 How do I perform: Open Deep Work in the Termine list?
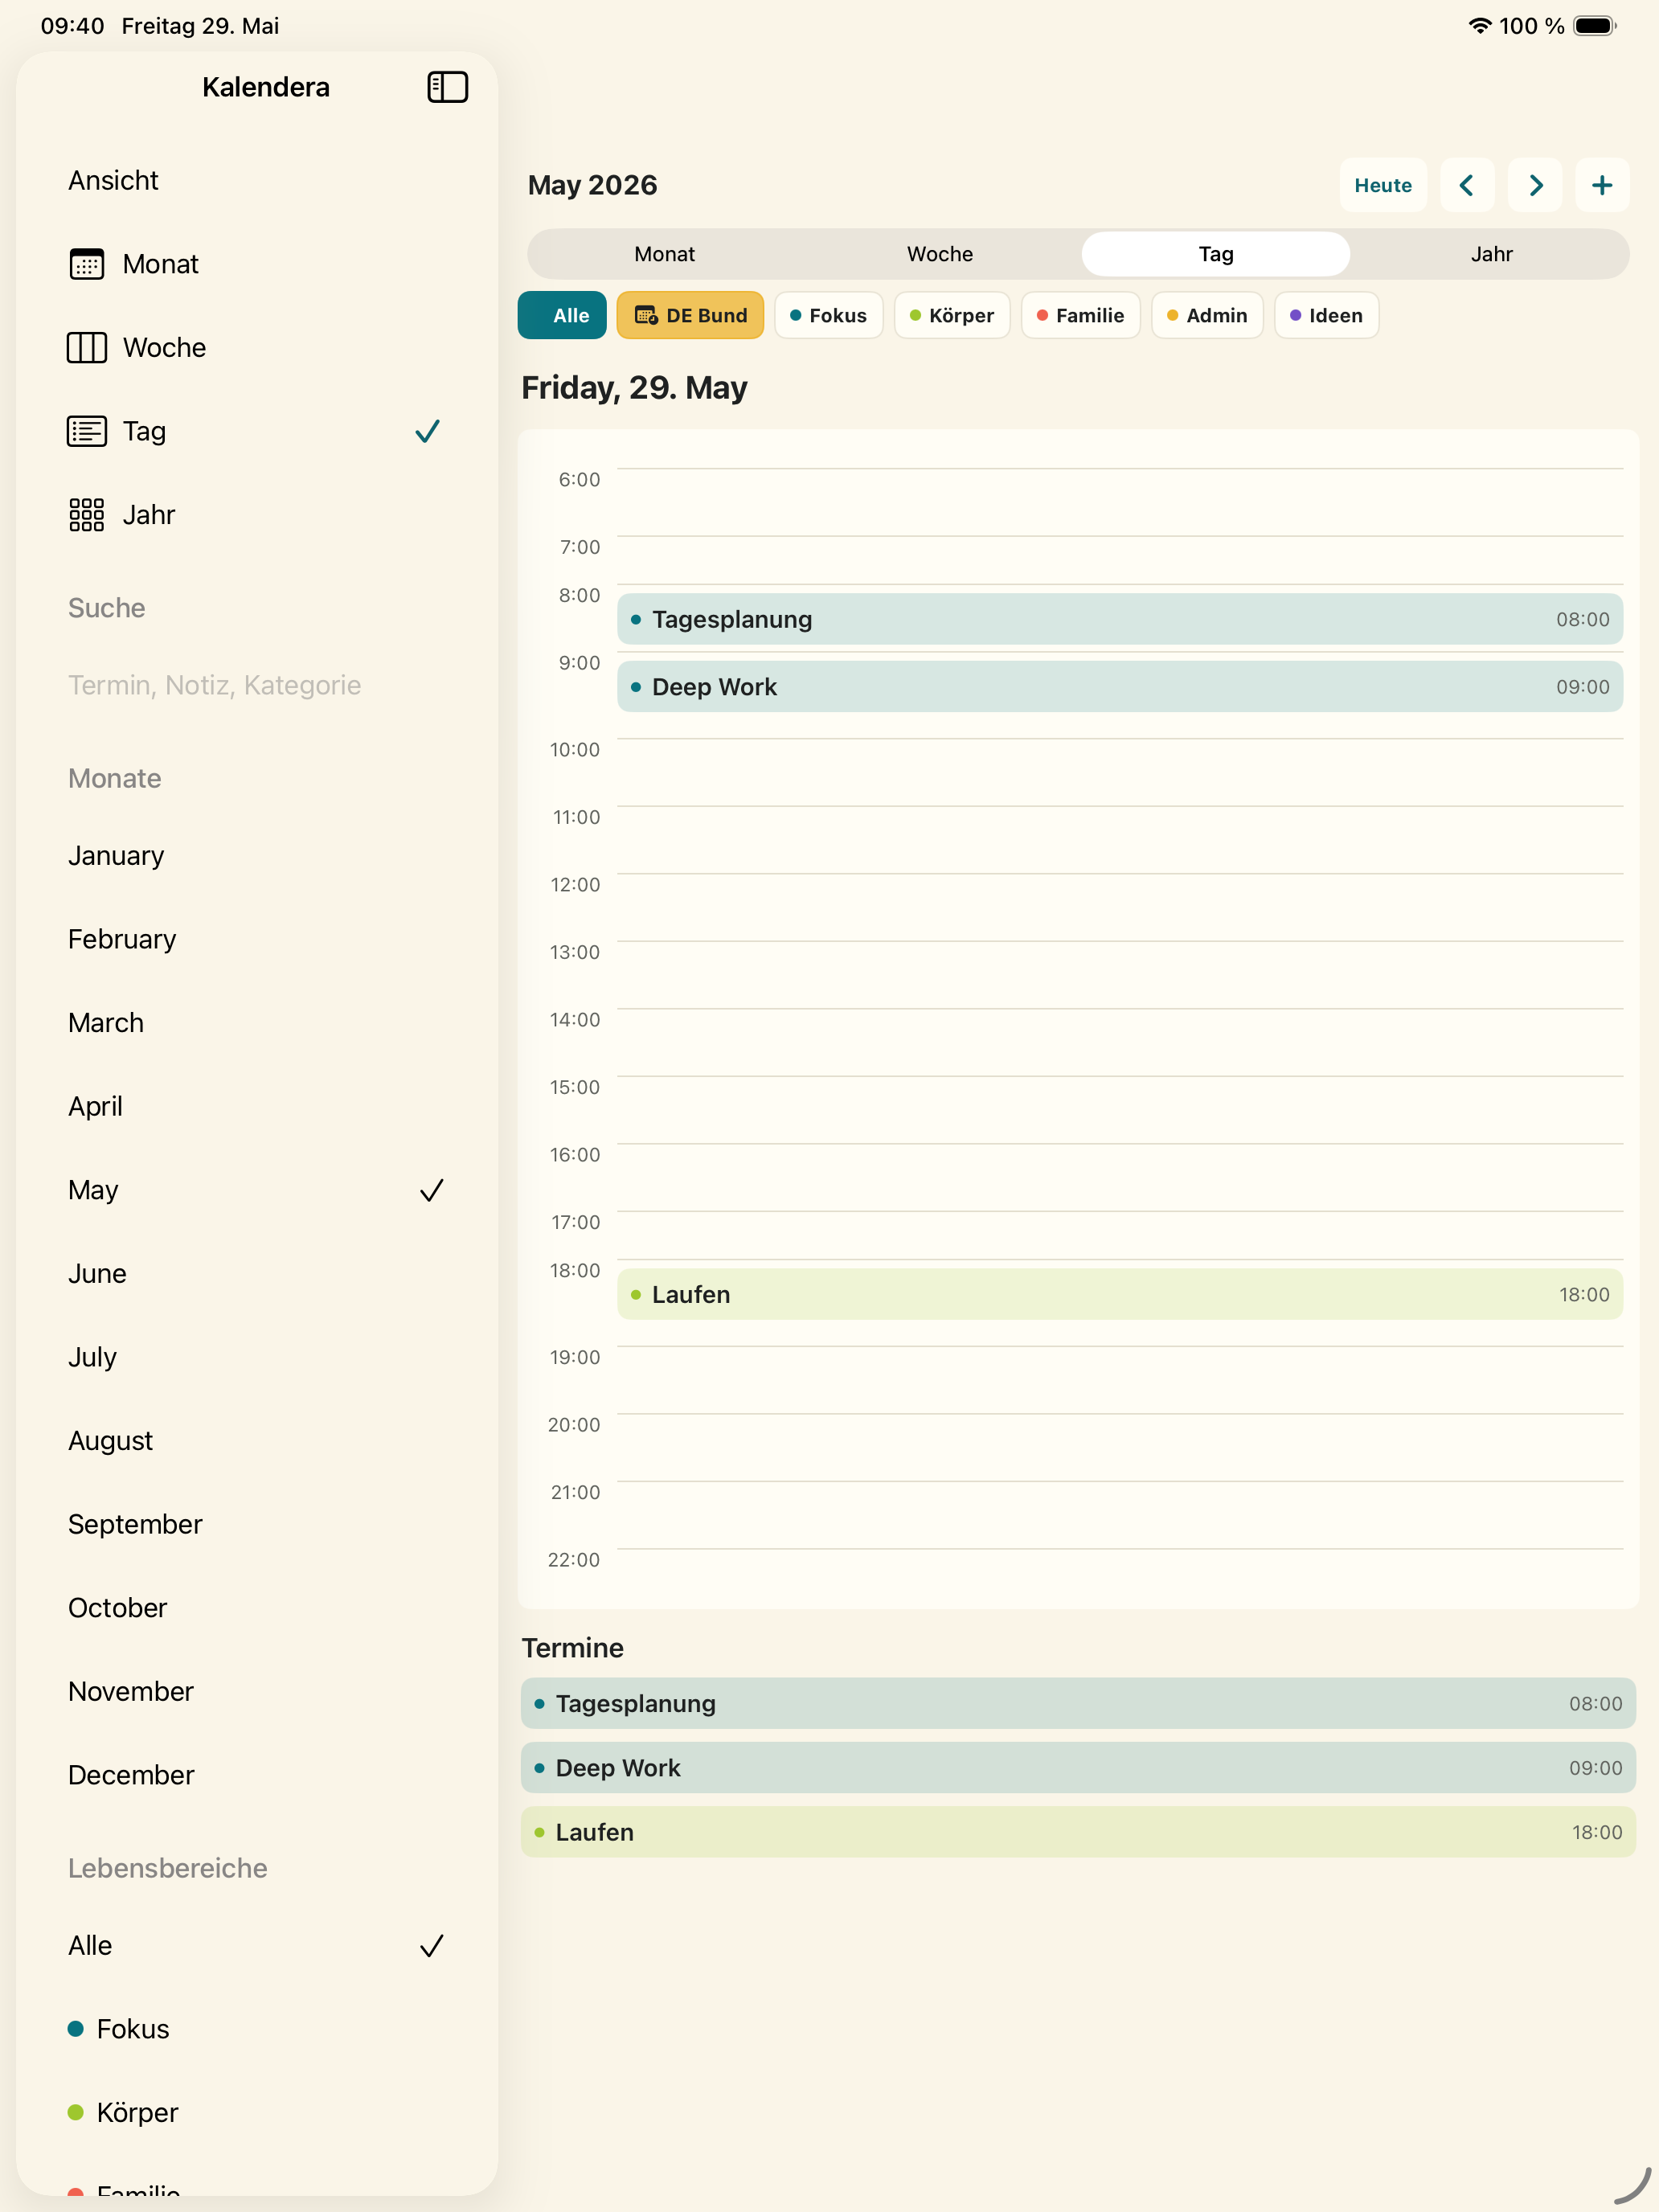[x=1078, y=1768]
